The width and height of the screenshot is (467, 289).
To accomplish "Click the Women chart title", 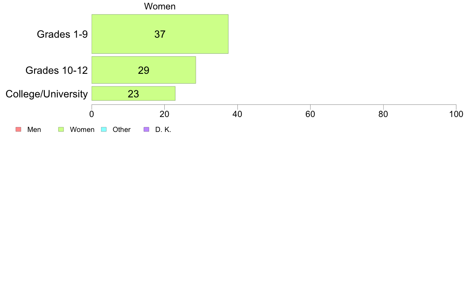I will 160,6.
